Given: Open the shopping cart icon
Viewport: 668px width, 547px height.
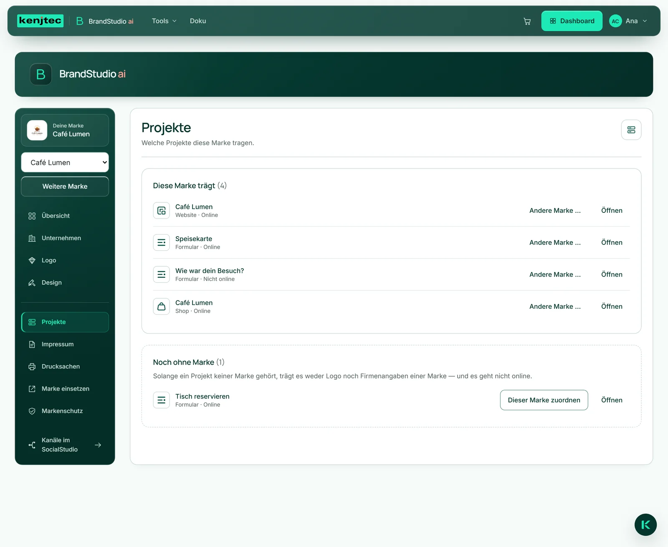Looking at the screenshot, I should pyautogui.click(x=527, y=21).
